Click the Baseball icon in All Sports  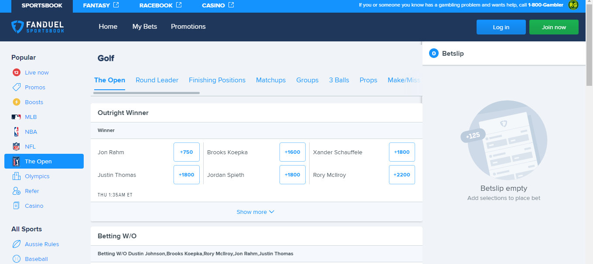pyautogui.click(x=17, y=259)
